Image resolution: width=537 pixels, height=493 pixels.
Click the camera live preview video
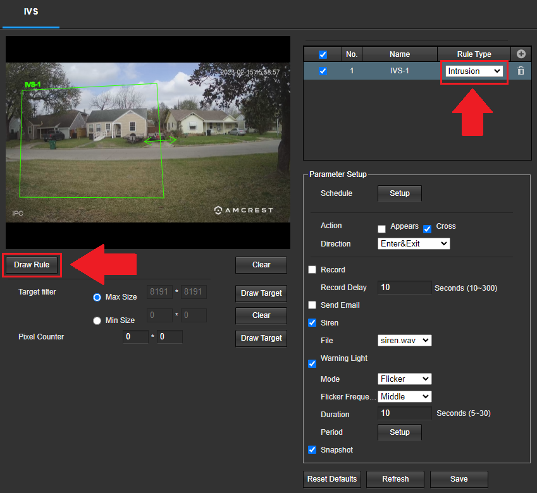[x=148, y=142]
